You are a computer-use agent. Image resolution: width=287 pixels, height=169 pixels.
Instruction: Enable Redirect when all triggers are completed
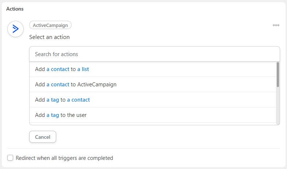tap(10, 158)
